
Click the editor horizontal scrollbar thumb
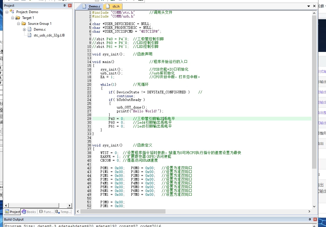click(x=123, y=211)
